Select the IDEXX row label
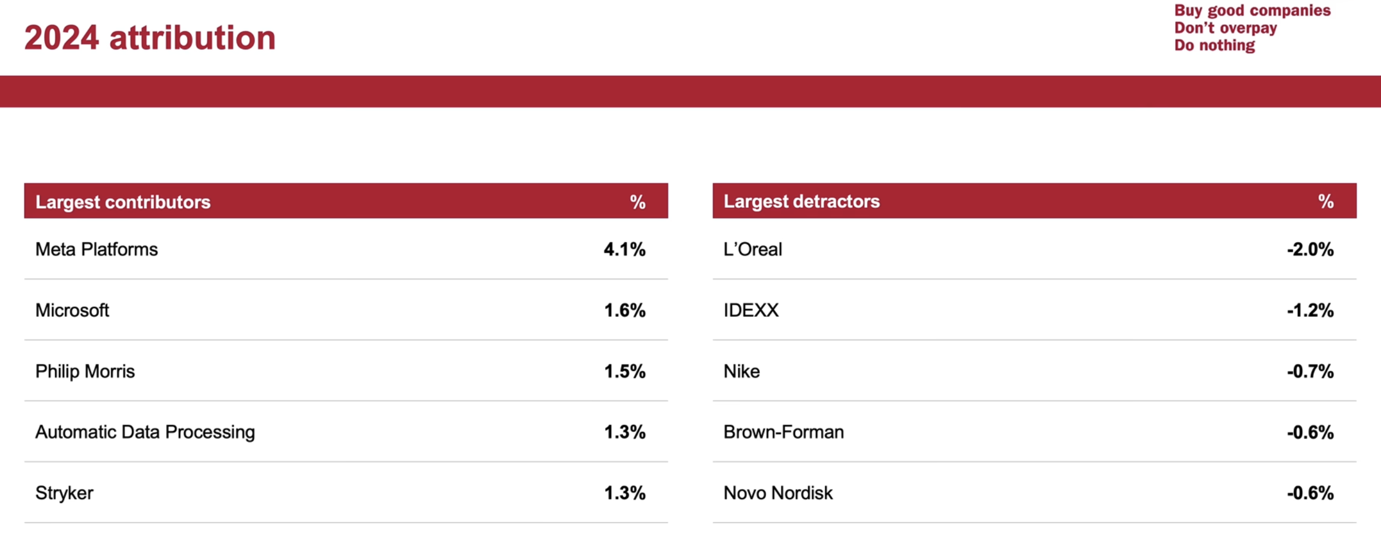Image resolution: width=1381 pixels, height=540 pixels. point(751,310)
